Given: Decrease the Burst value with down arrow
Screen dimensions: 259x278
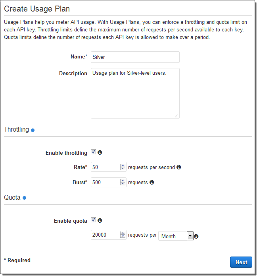Looking at the screenshot, I should [x=123, y=185].
